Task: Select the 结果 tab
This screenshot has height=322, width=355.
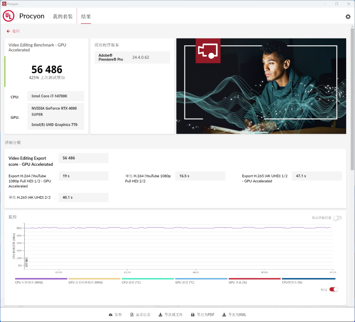Action: (86, 16)
